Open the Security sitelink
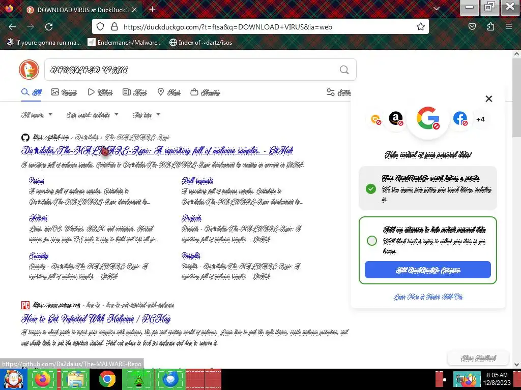 click(x=39, y=256)
